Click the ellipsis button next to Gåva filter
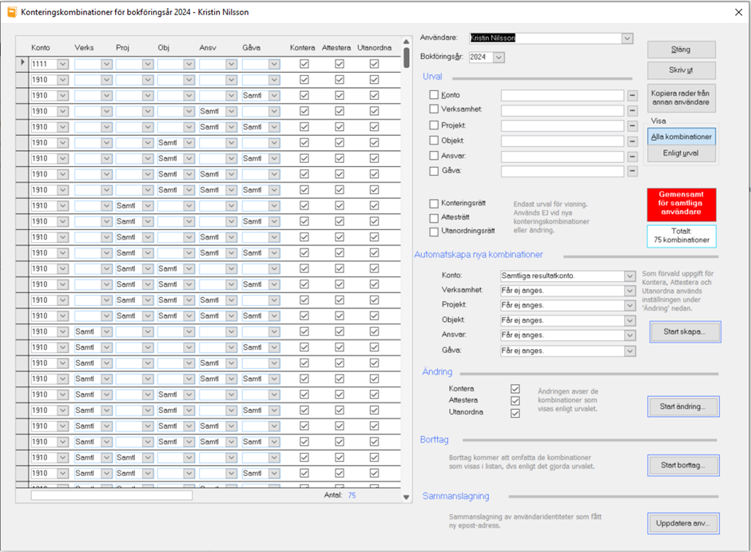 pos(633,171)
